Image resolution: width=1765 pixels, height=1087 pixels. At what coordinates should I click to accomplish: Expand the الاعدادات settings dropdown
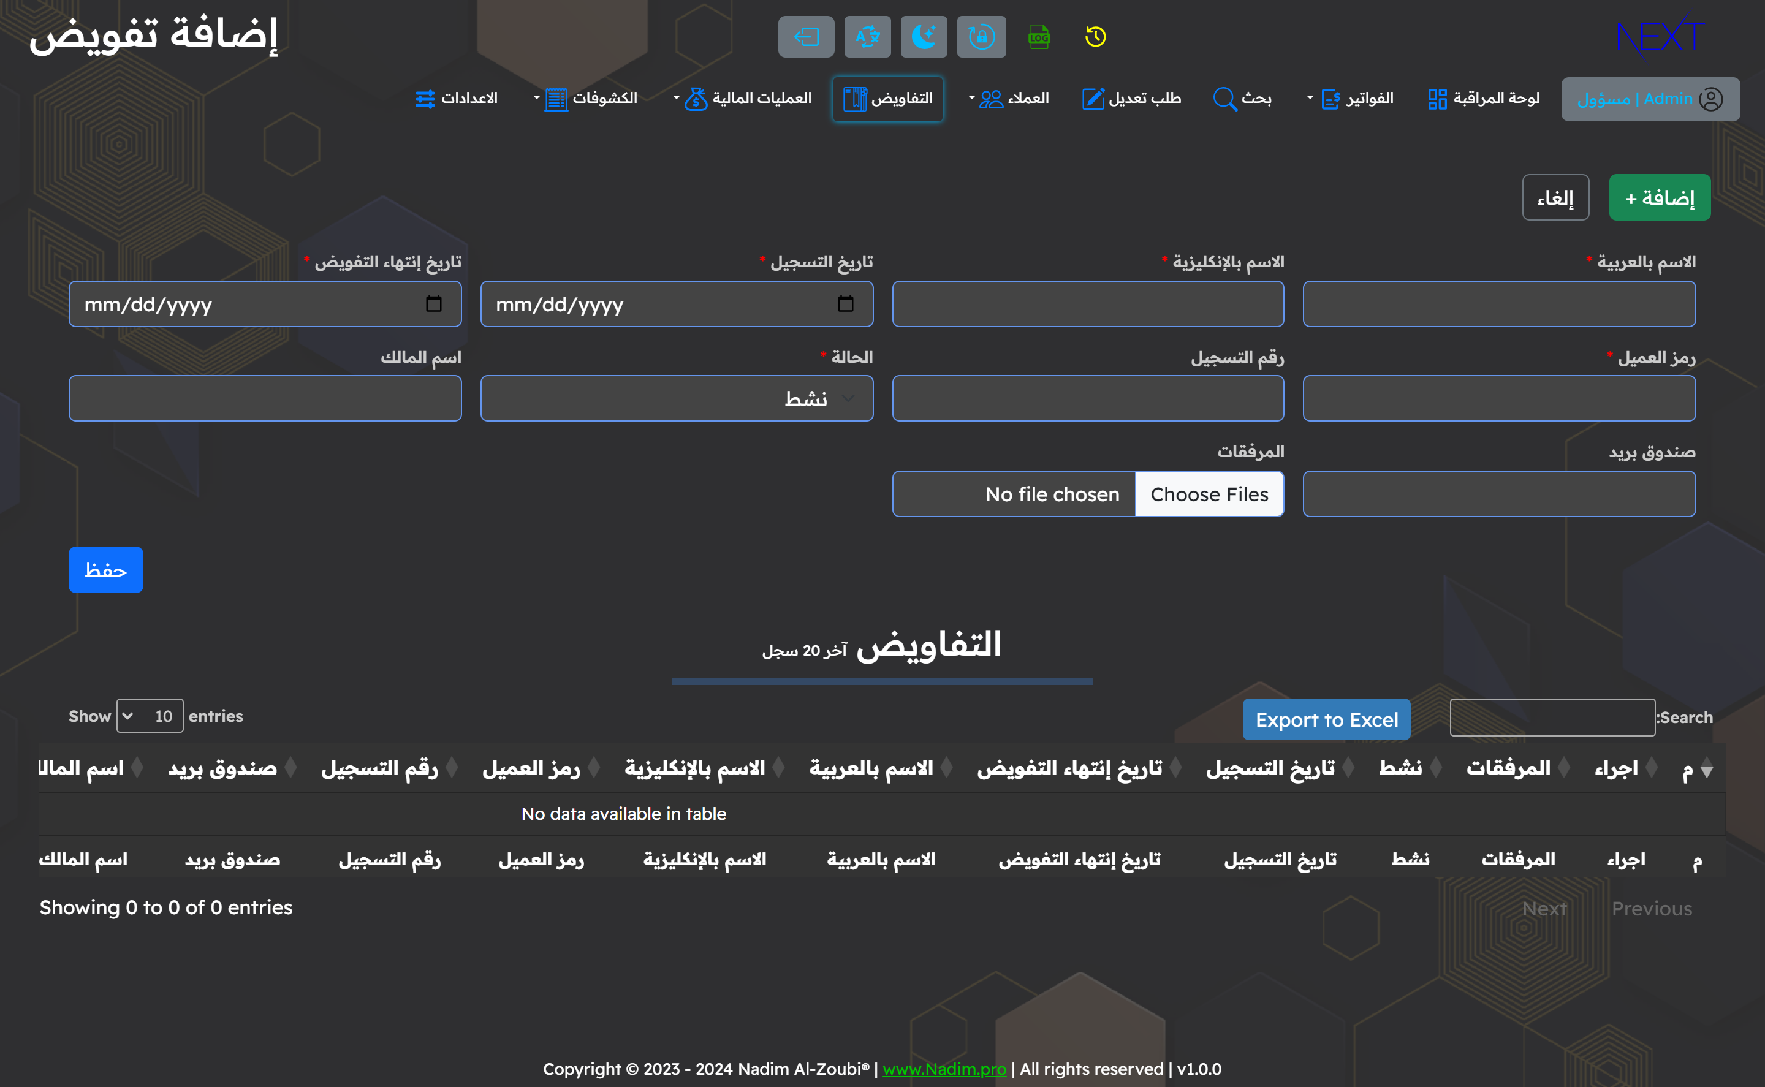pos(460,99)
